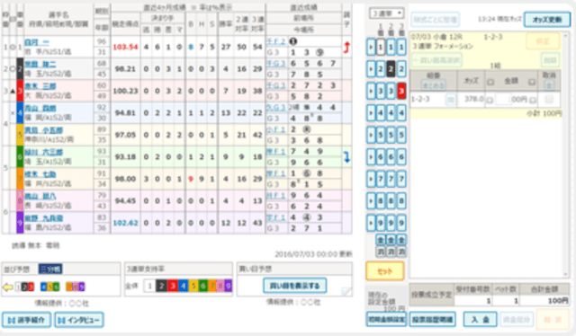Click green car 6 swatch in 3連単支持率

click(202, 286)
